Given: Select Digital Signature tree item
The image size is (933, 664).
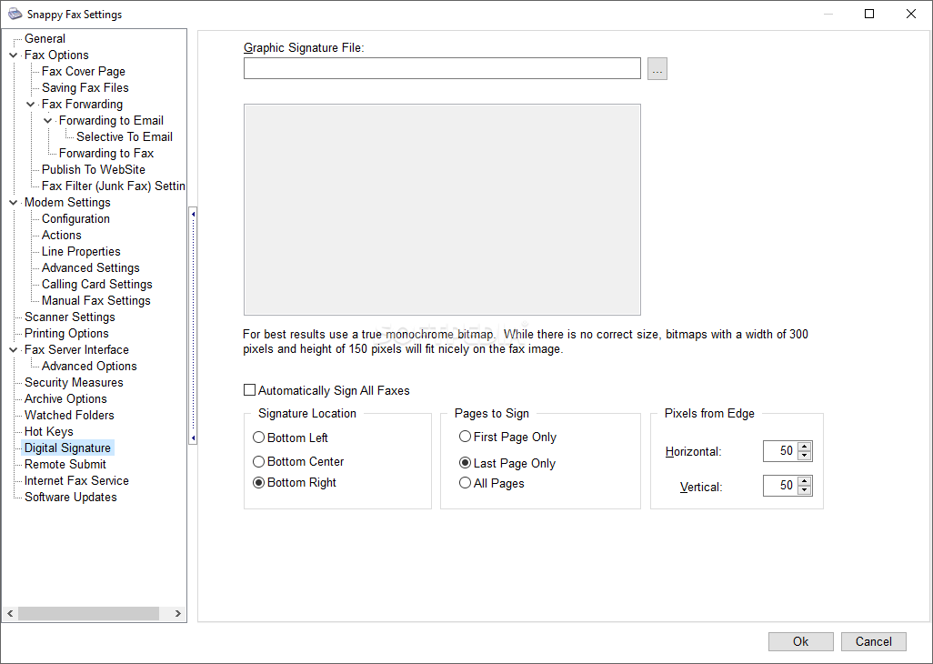Looking at the screenshot, I should pyautogui.click(x=67, y=448).
